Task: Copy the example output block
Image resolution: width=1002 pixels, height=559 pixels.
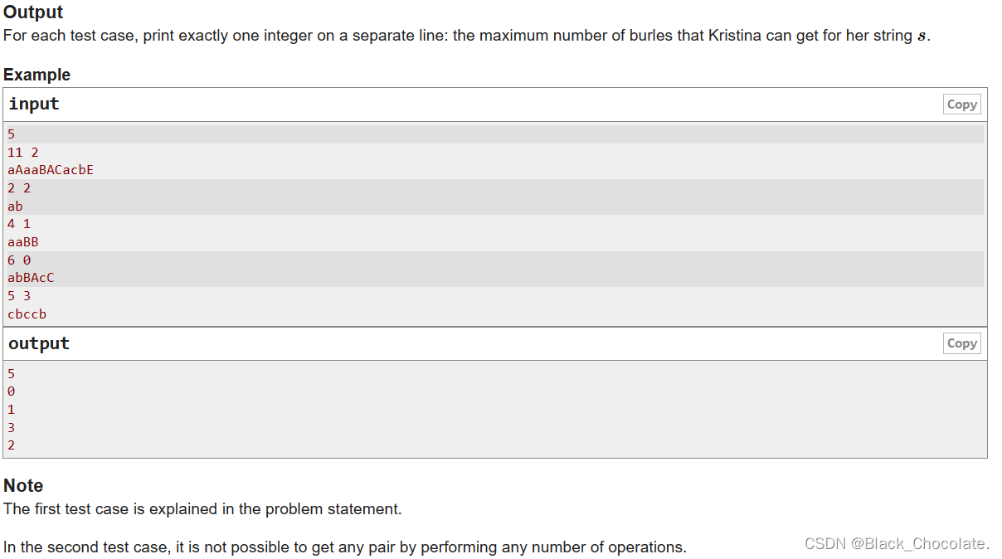Action: click(961, 343)
